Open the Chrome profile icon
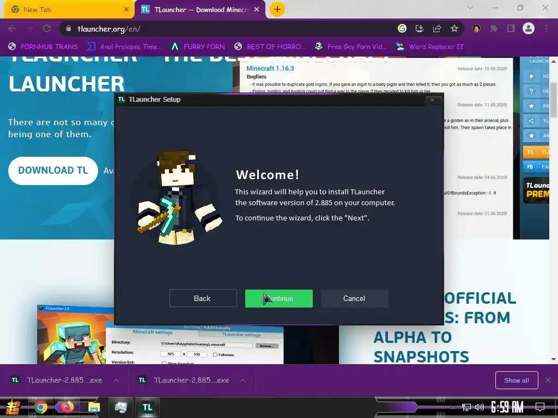Viewport: 558px width, 418px height. pyautogui.click(x=529, y=28)
